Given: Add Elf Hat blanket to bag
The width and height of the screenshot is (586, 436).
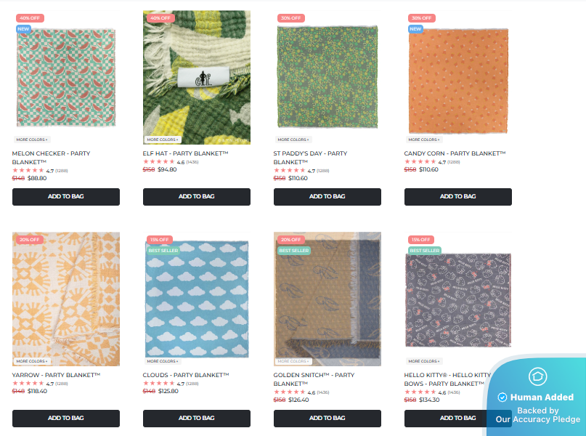Looking at the screenshot, I should coord(197,197).
